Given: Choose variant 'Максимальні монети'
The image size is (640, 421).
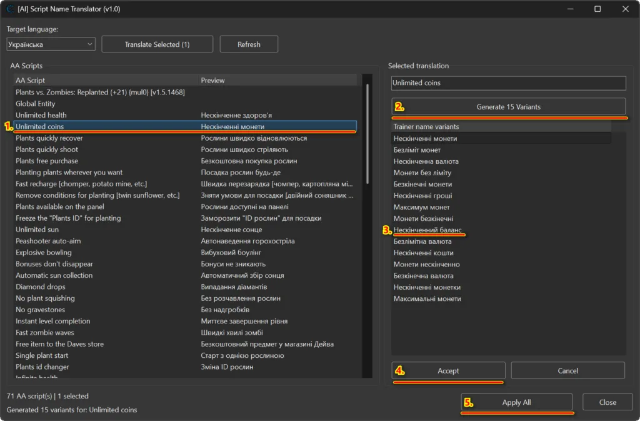Looking at the screenshot, I should [501, 298].
